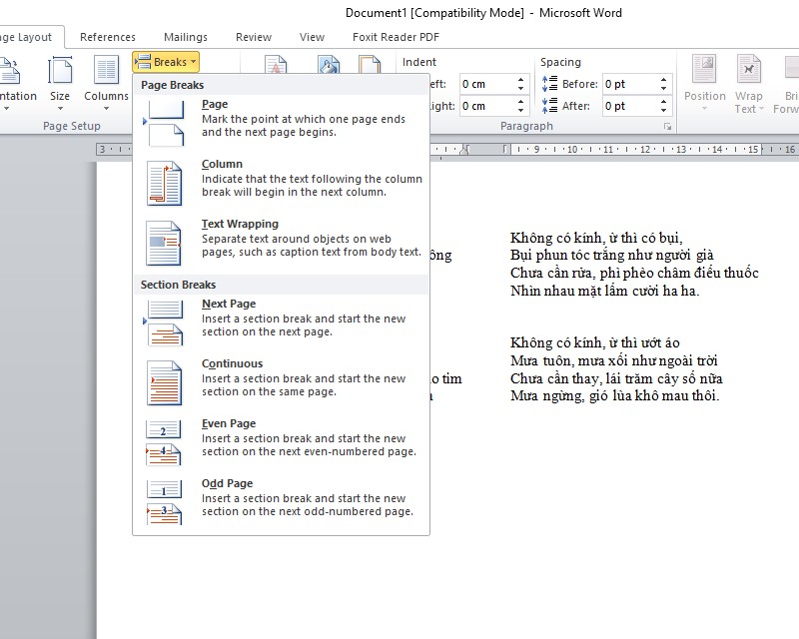
Task: Click the Spacing Before icon
Action: click(549, 83)
